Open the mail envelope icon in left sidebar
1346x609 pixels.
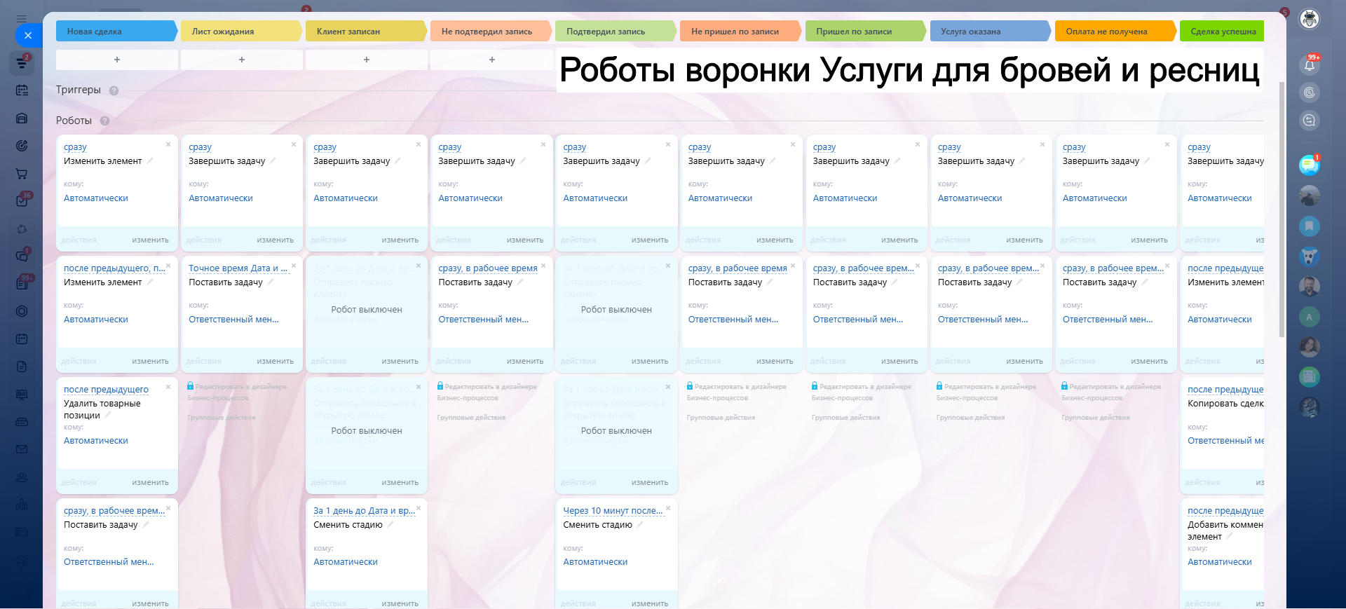(22, 449)
